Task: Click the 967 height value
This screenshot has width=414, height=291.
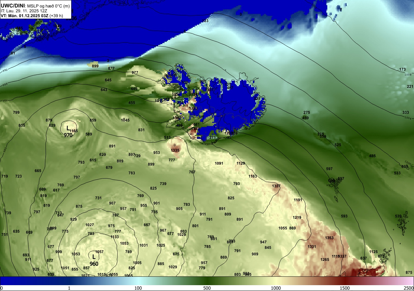Action: pos(163,230)
